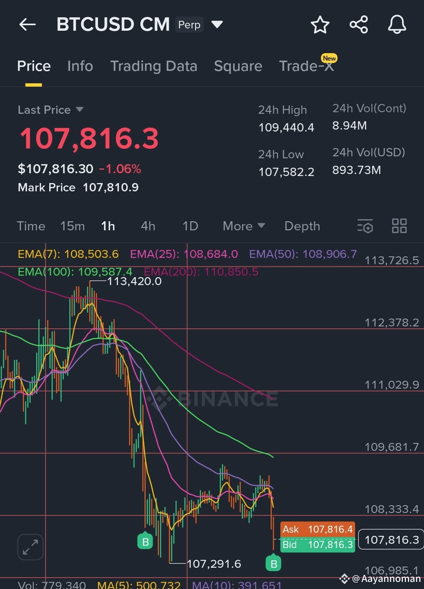Open the Square tab
The height and width of the screenshot is (589, 424).
pos(238,66)
